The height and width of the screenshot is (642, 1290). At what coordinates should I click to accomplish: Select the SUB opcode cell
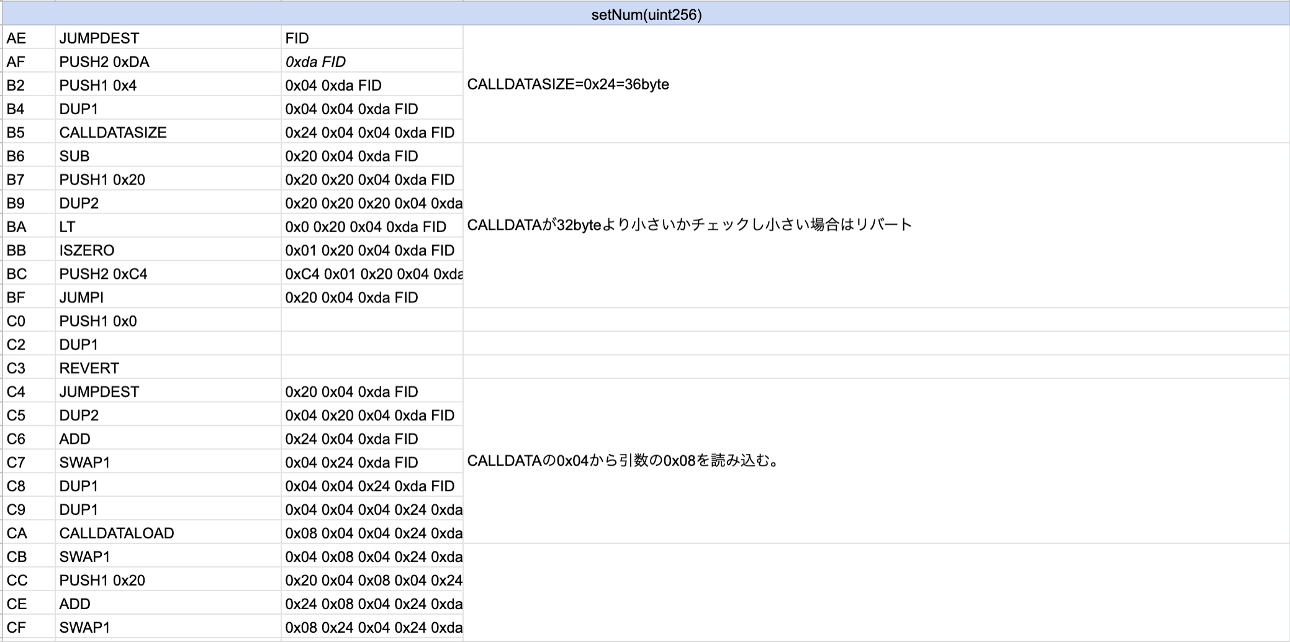coord(168,156)
